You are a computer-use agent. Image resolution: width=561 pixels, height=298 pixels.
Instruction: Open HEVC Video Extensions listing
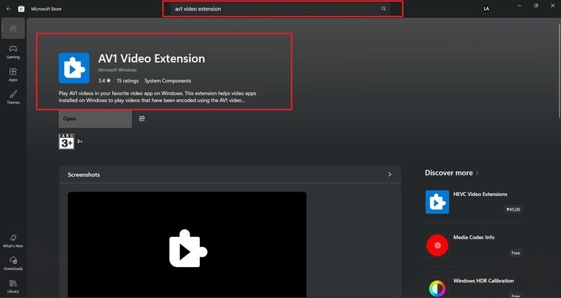(480, 195)
